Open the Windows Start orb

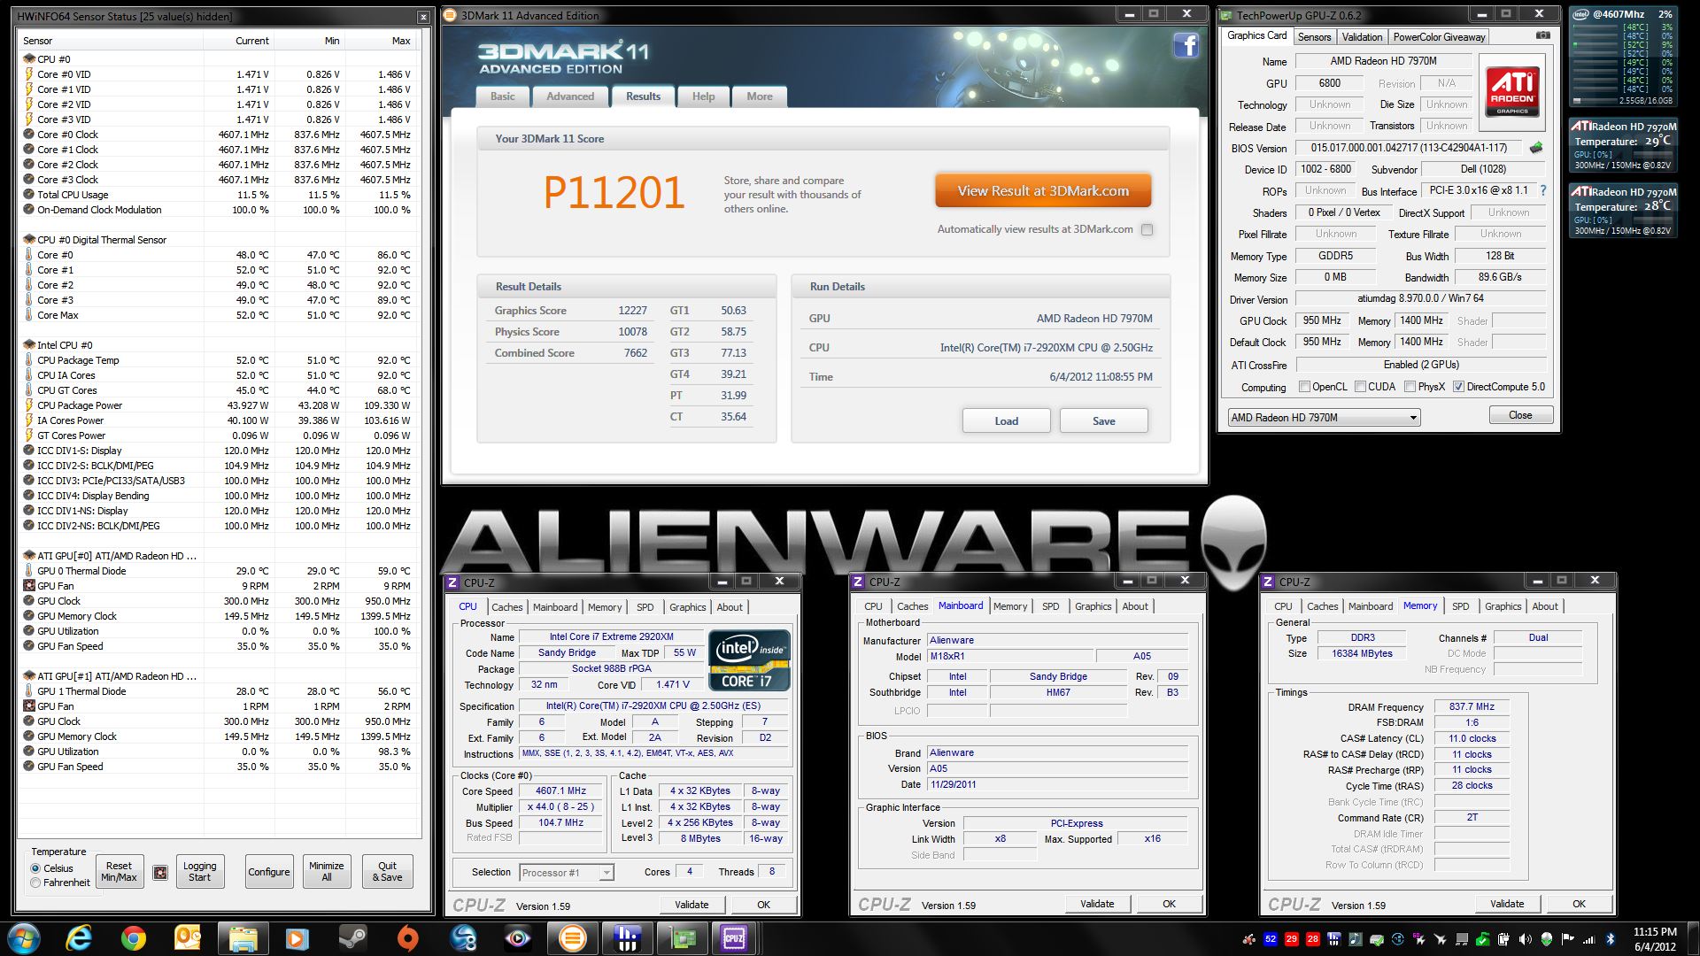(24, 938)
